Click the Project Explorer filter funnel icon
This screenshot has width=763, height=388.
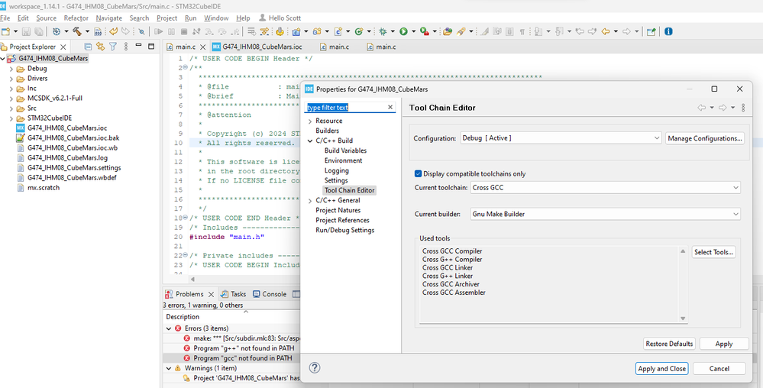pyautogui.click(x=112, y=47)
